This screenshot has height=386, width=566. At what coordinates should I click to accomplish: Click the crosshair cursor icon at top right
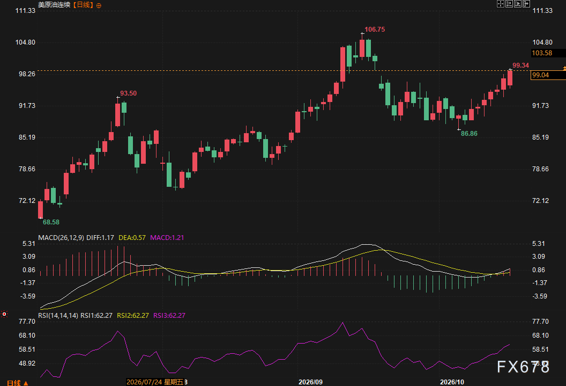click(500, 4)
